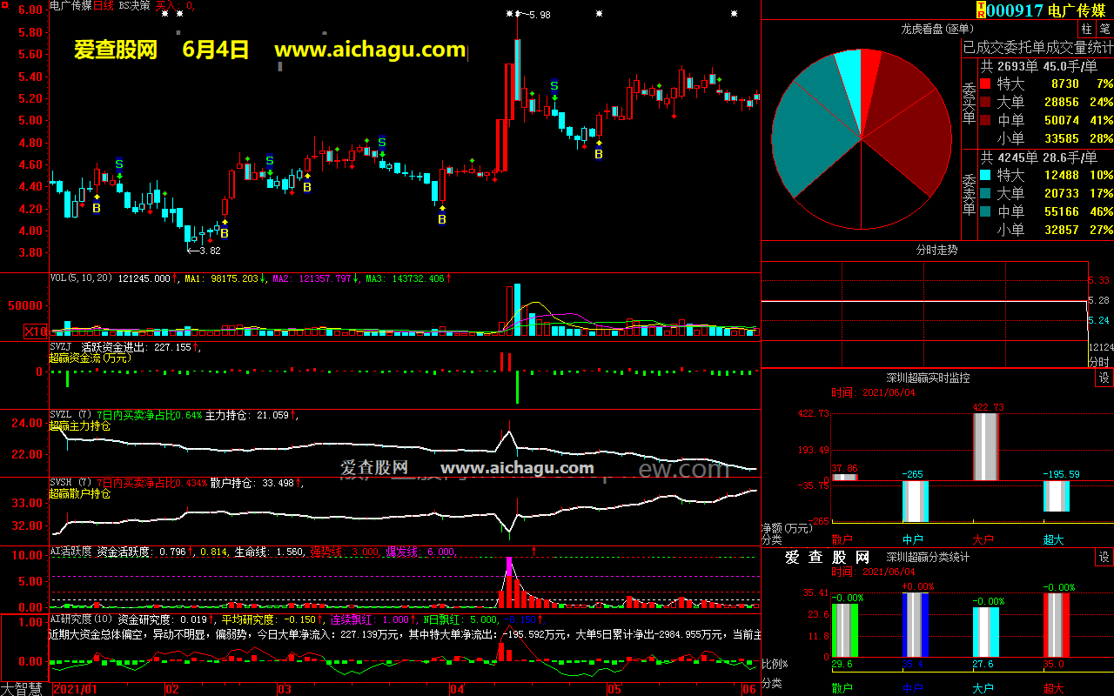Click the X10 volume scale indicator
The height and width of the screenshot is (696, 1114).
click(36, 331)
